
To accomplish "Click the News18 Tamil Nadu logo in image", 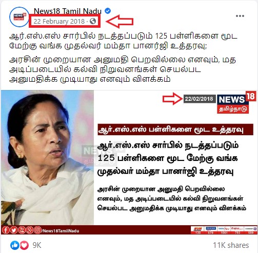I will coord(236,103).
